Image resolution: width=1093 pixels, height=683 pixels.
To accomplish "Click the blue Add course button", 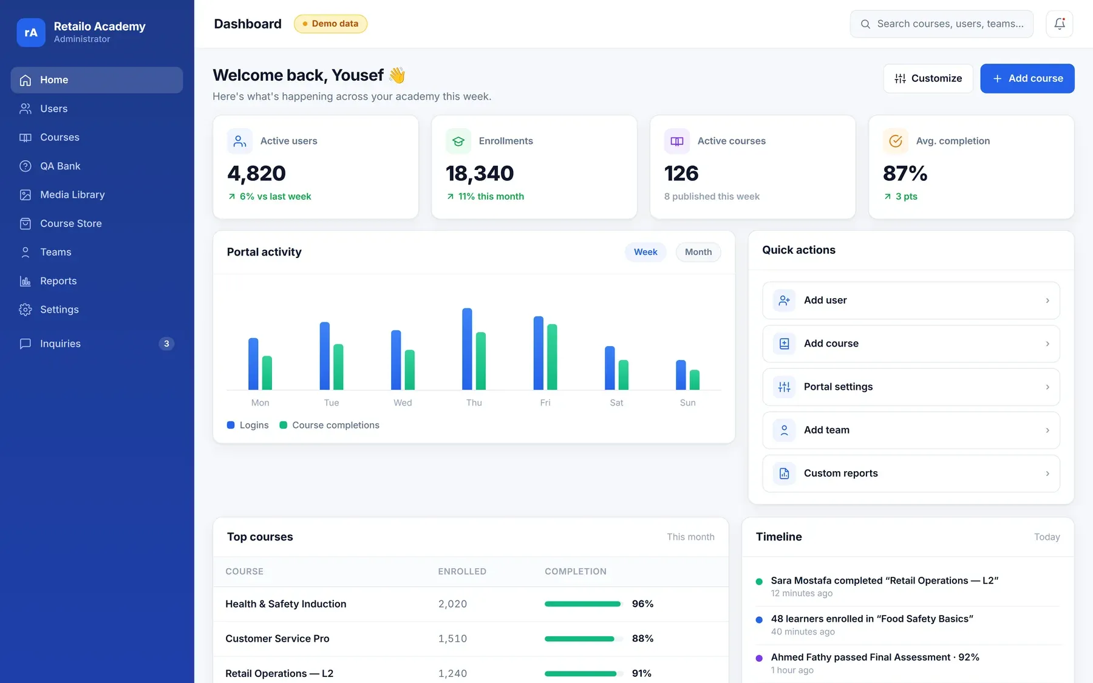I will point(1027,78).
